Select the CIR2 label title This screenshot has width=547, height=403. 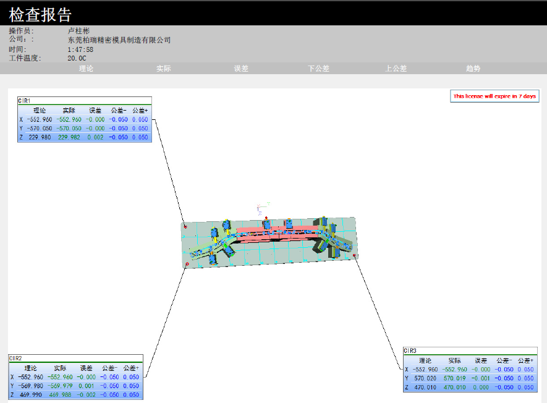(16, 358)
